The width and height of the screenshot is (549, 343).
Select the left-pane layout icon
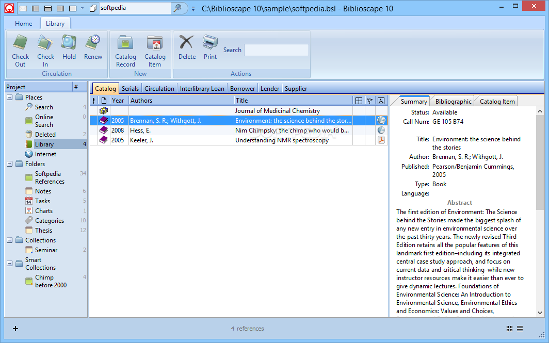tap(36, 8)
